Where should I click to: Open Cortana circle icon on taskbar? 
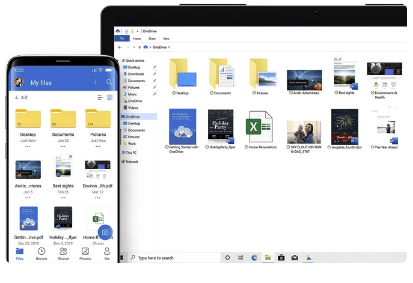(x=228, y=258)
